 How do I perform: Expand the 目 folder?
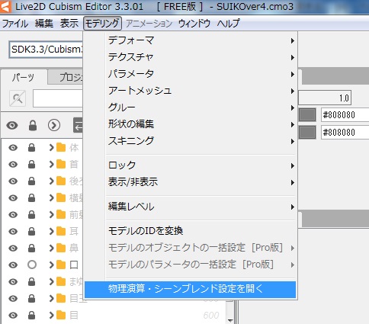(x=51, y=316)
